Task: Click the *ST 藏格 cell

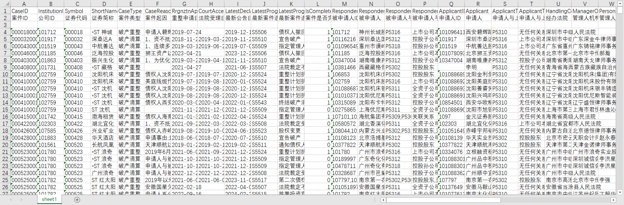Action: 104,67
